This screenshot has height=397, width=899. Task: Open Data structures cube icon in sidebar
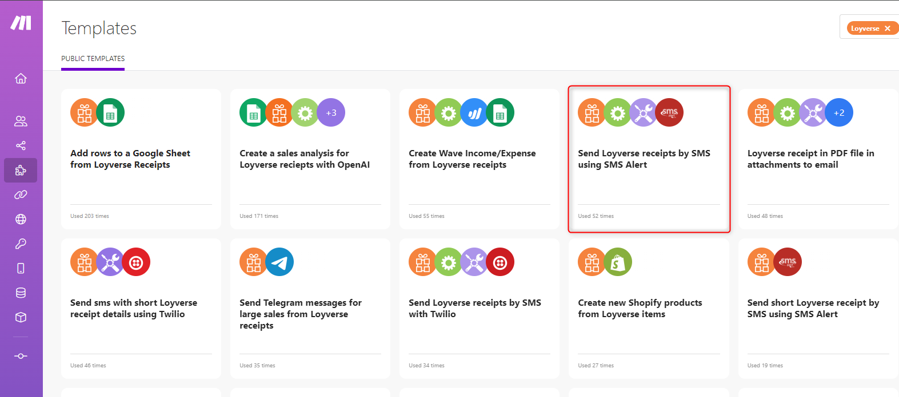click(x=21, y=317)
